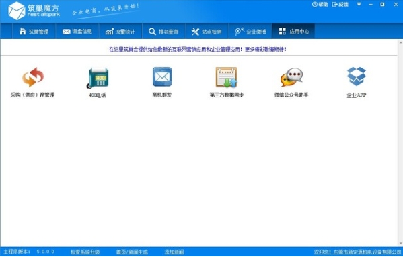The height and width of the screenshot is (257, 403).
Task: Launch the 400电话 telephone app
Action: coord(98,78)
